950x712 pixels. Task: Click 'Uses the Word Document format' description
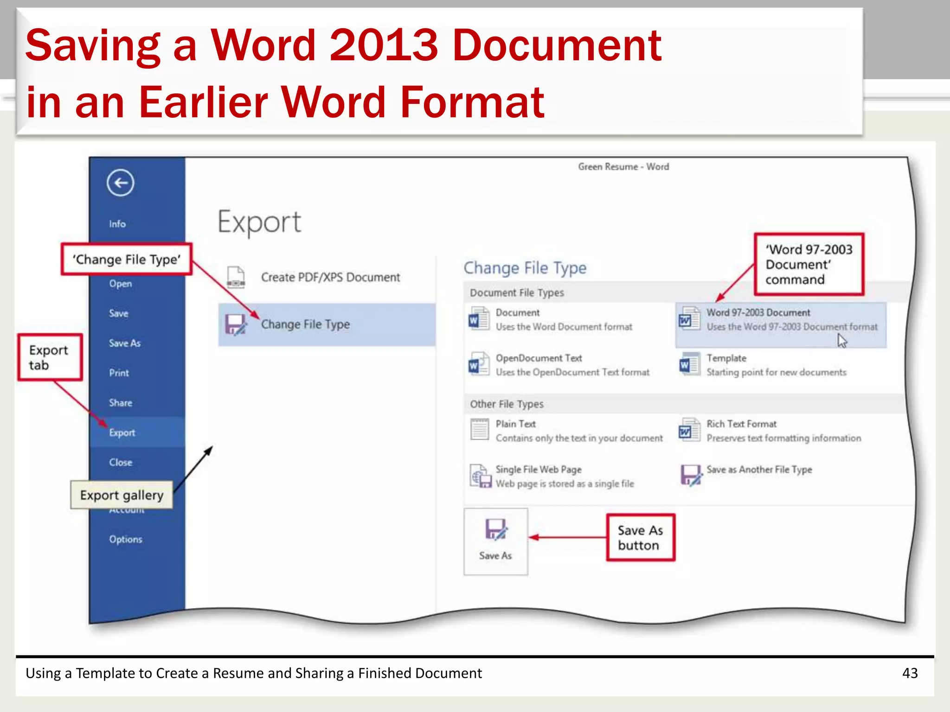click(564, 327)
